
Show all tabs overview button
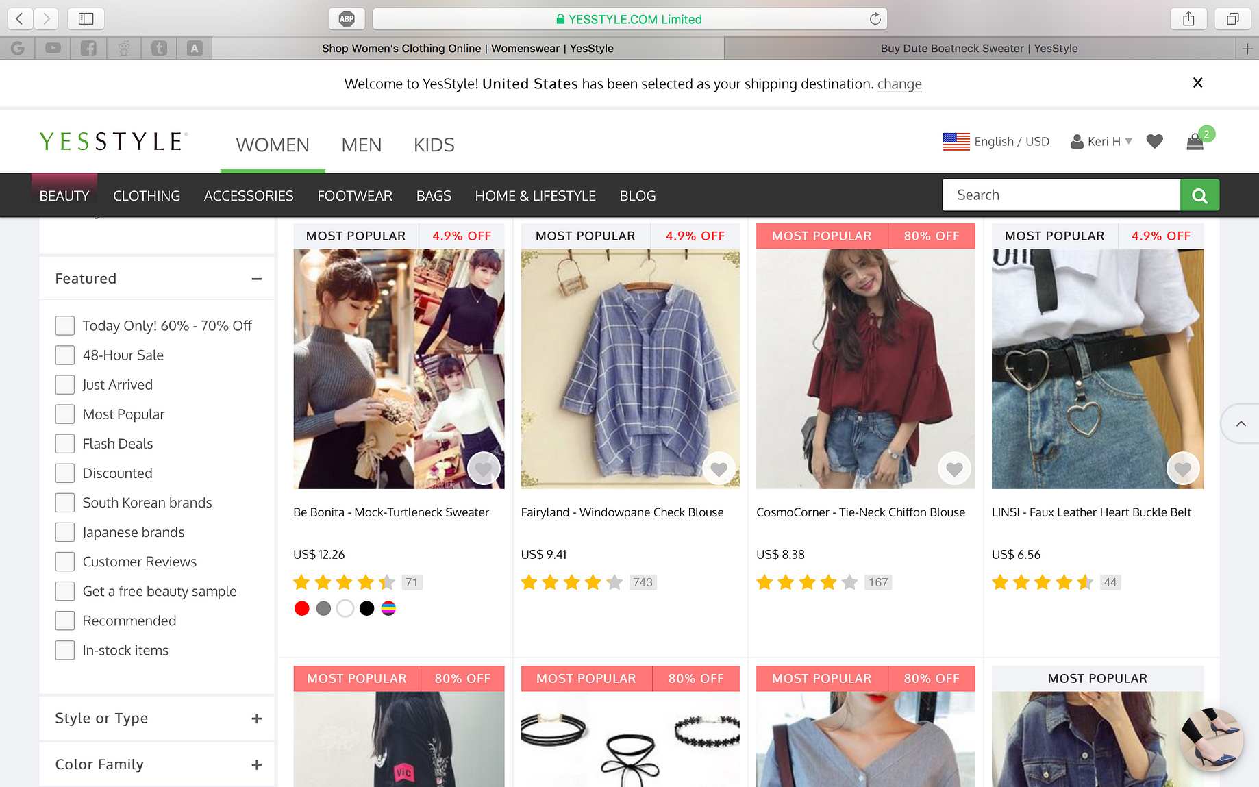click(x=1232, y=18)
